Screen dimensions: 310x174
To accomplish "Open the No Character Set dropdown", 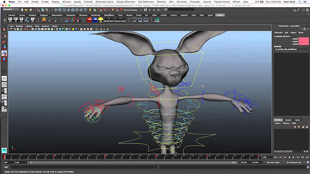I will (294, 162).
